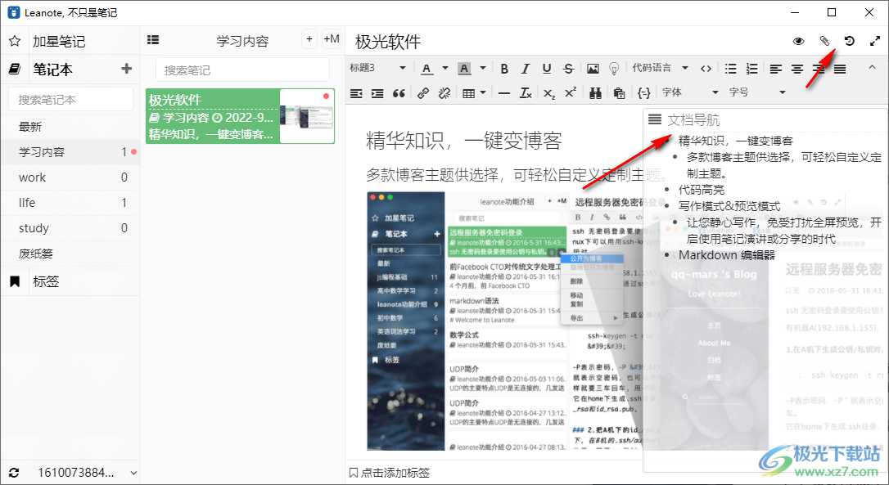Open the 极光软件 note card
The width and height of the screenshot is (889, 485).
coord(241,116)
